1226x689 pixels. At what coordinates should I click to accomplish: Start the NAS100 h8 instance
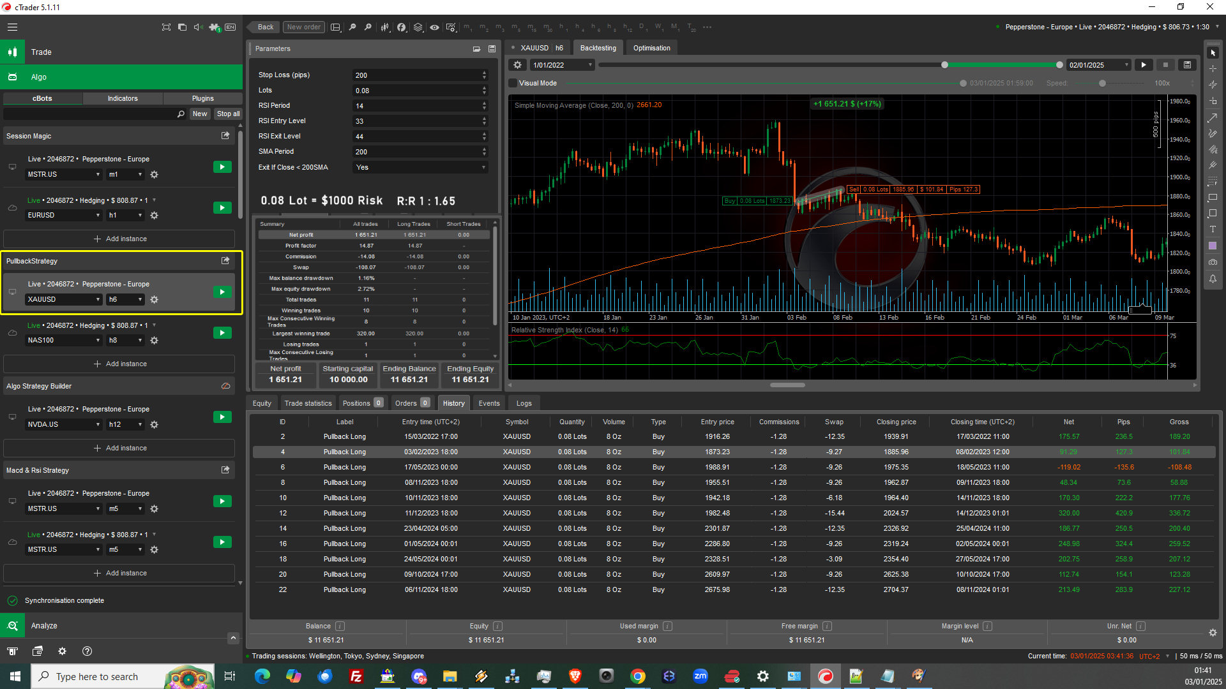pyautogui.click(x=222, y=333)
